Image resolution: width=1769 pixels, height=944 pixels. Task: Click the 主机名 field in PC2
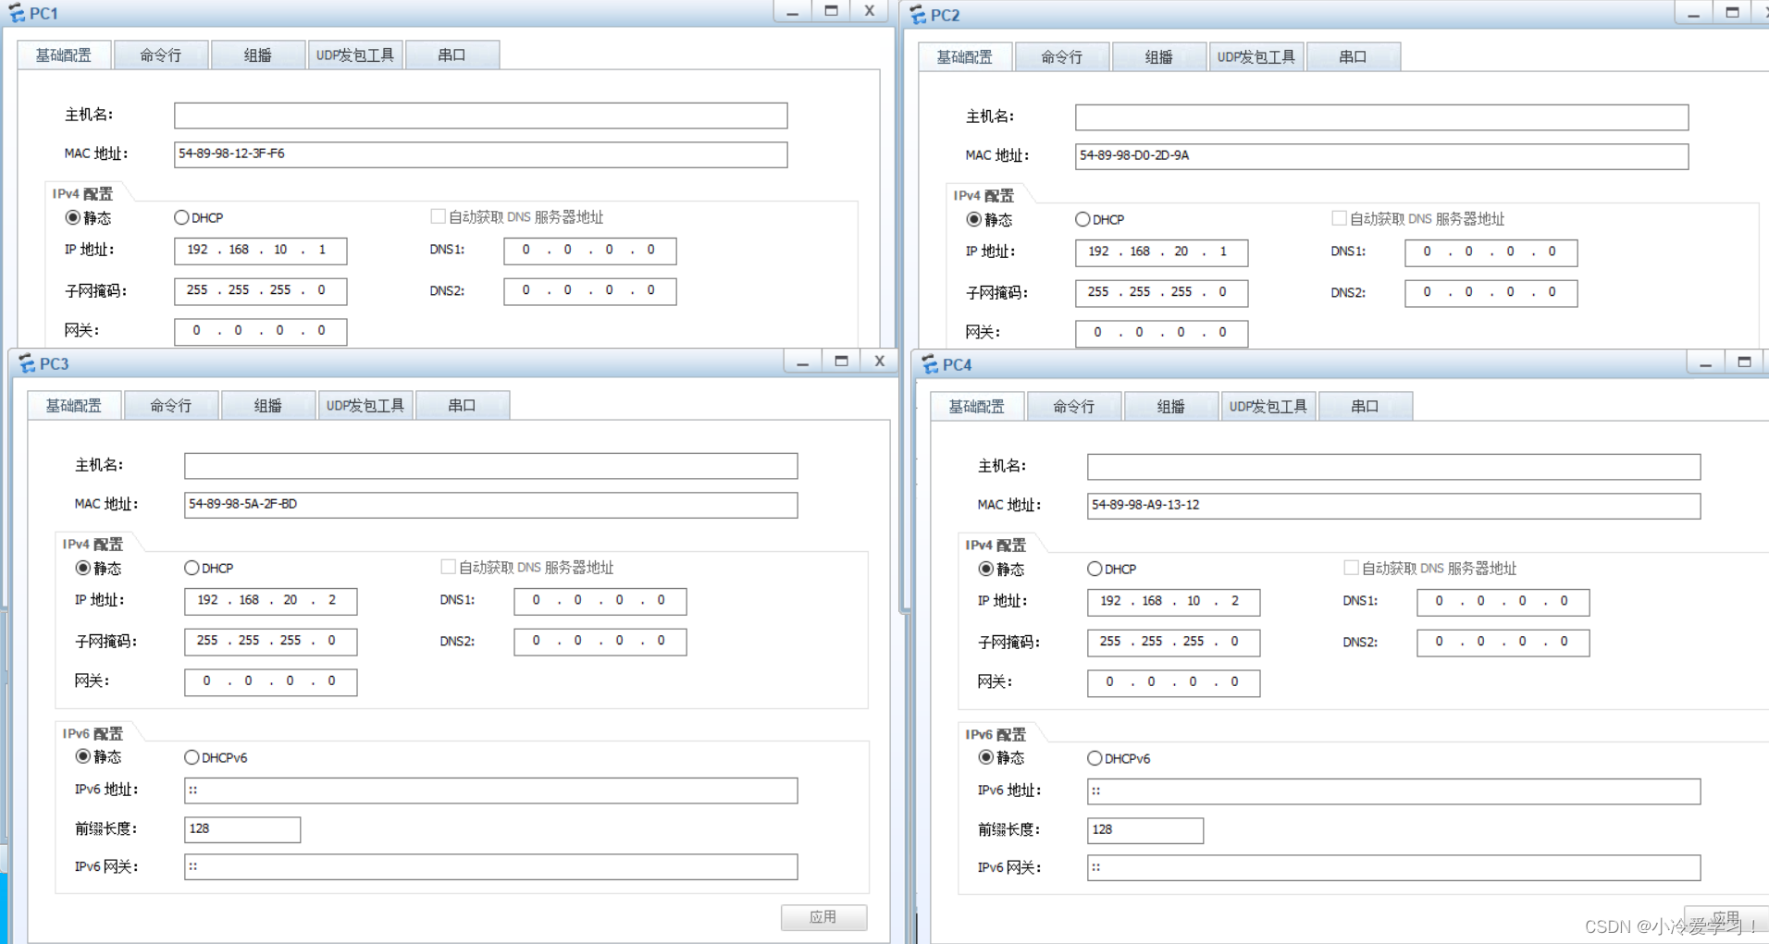coord(1382,116)
